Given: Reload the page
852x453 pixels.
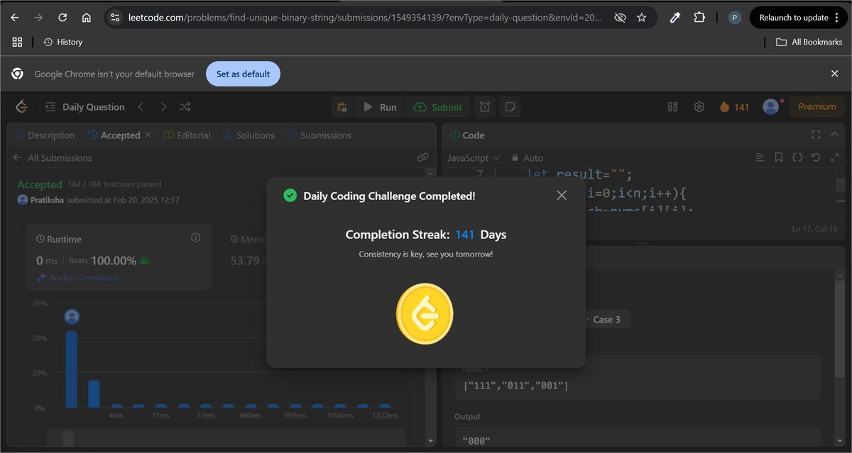Looking at the screenshot, I should [62, 18].
